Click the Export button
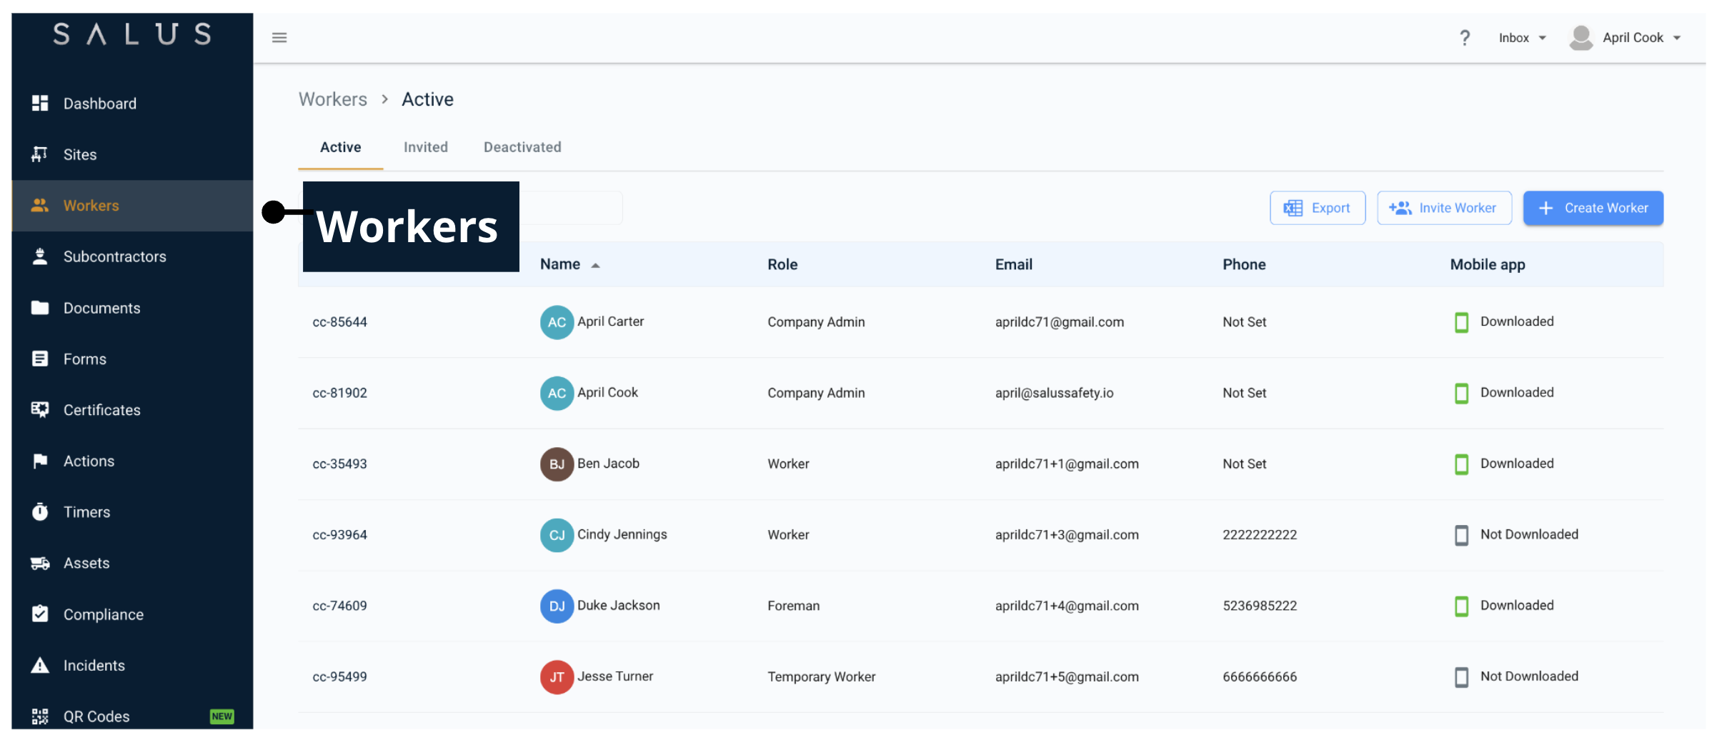 1317,208
